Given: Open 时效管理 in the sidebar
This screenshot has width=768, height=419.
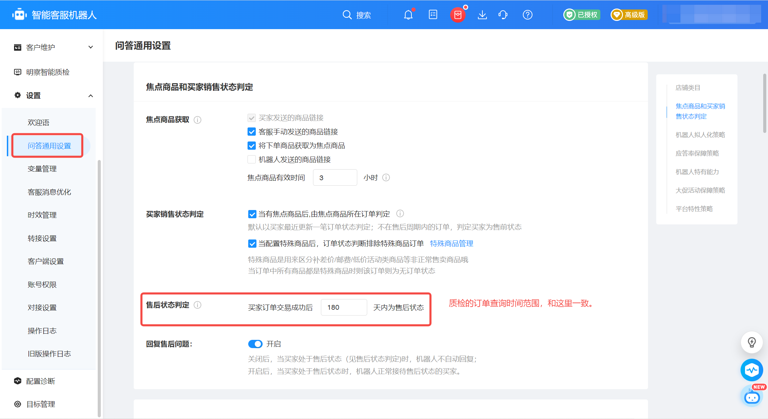Looking at the screenshot, I should coord(42,215).
